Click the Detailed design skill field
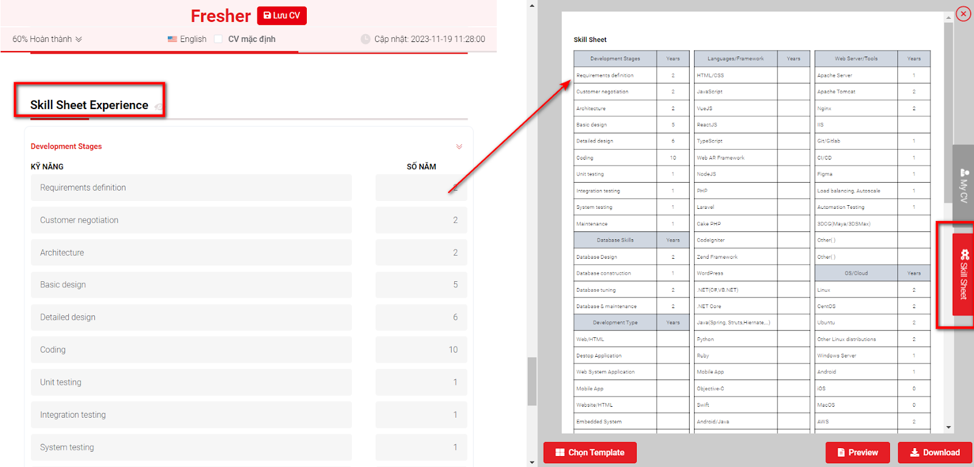Image resolution: width=974 pixels, height=467 pixels. point(191,317)
